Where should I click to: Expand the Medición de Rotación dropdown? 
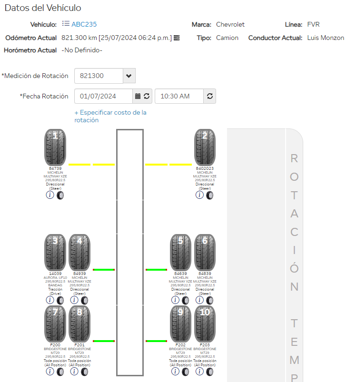click(129, 76)
